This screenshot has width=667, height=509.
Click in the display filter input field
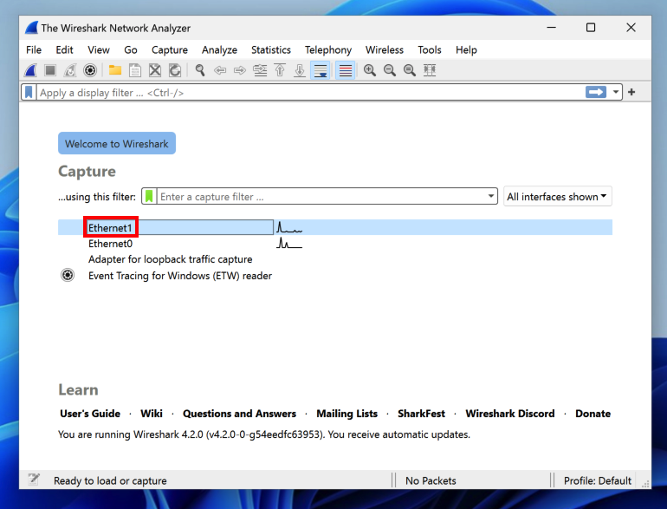click(x=310, y=93)
